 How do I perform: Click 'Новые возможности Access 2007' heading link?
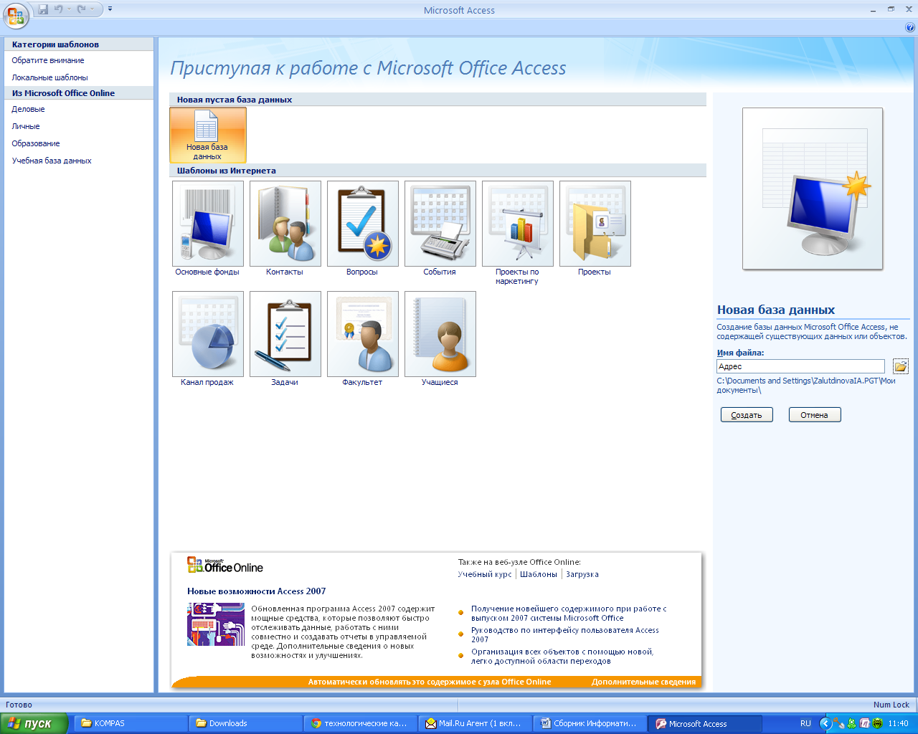pos(257,591)
